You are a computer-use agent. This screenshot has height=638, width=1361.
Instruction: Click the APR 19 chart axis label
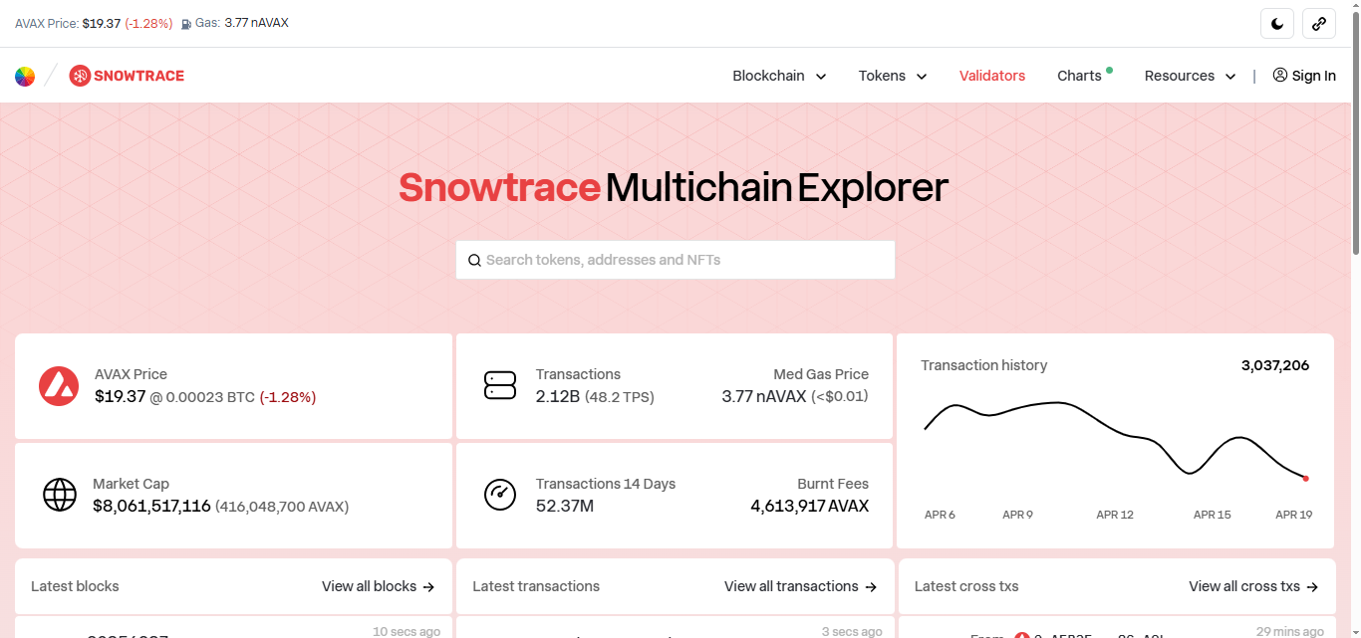(1294, 515)
